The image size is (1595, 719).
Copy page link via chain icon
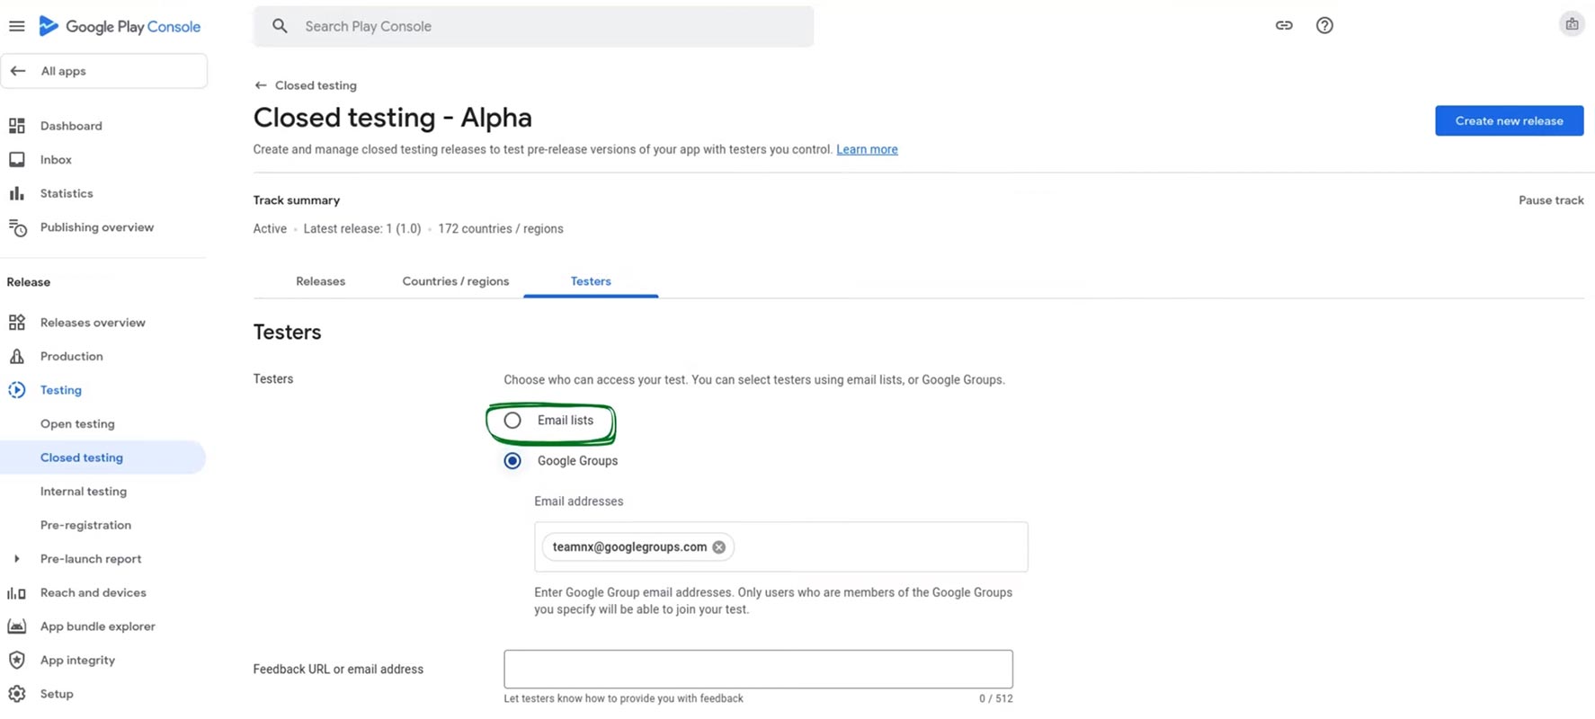[x=1284, y=25]
